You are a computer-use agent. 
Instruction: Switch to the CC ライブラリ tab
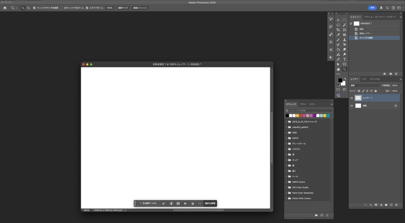pos(380,17)
